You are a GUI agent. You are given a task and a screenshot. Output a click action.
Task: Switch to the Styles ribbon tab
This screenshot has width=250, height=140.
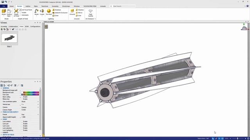(36, 6)
